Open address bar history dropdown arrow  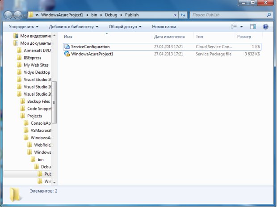click(x=175, y=15)
